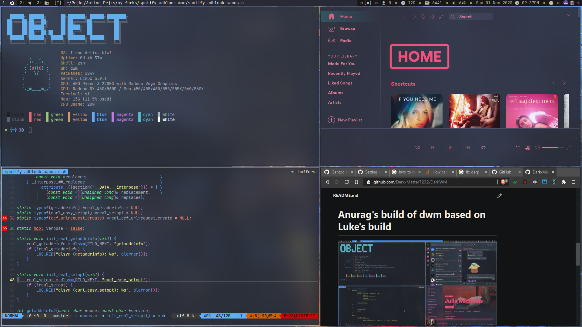This screenshot has width=582, height=327.
Task: Adjust the volume slider in the player
Action: pyautogui.click(x=552, y=147)
